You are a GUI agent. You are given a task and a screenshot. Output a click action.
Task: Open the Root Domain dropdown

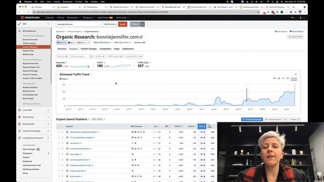[110, 24]
